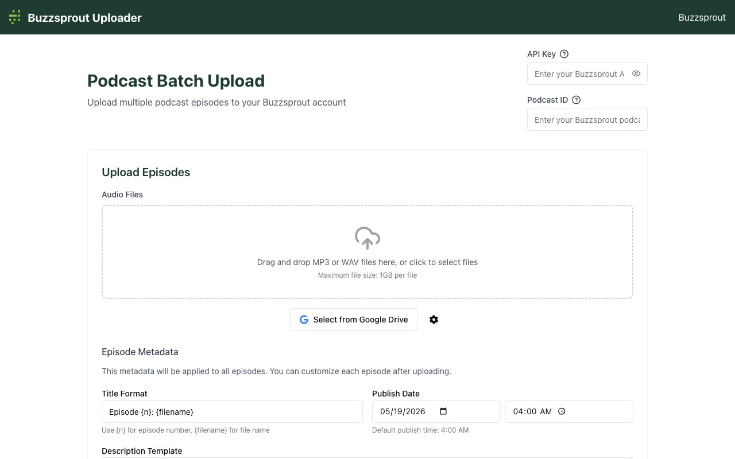Click the Upload Episodes heading
Image resolution: width=735 pixels, height=459 pixels.
click(146, 172)
